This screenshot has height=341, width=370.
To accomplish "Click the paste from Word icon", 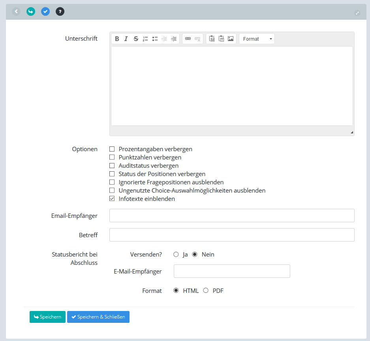I will click(x=212, y=39).
